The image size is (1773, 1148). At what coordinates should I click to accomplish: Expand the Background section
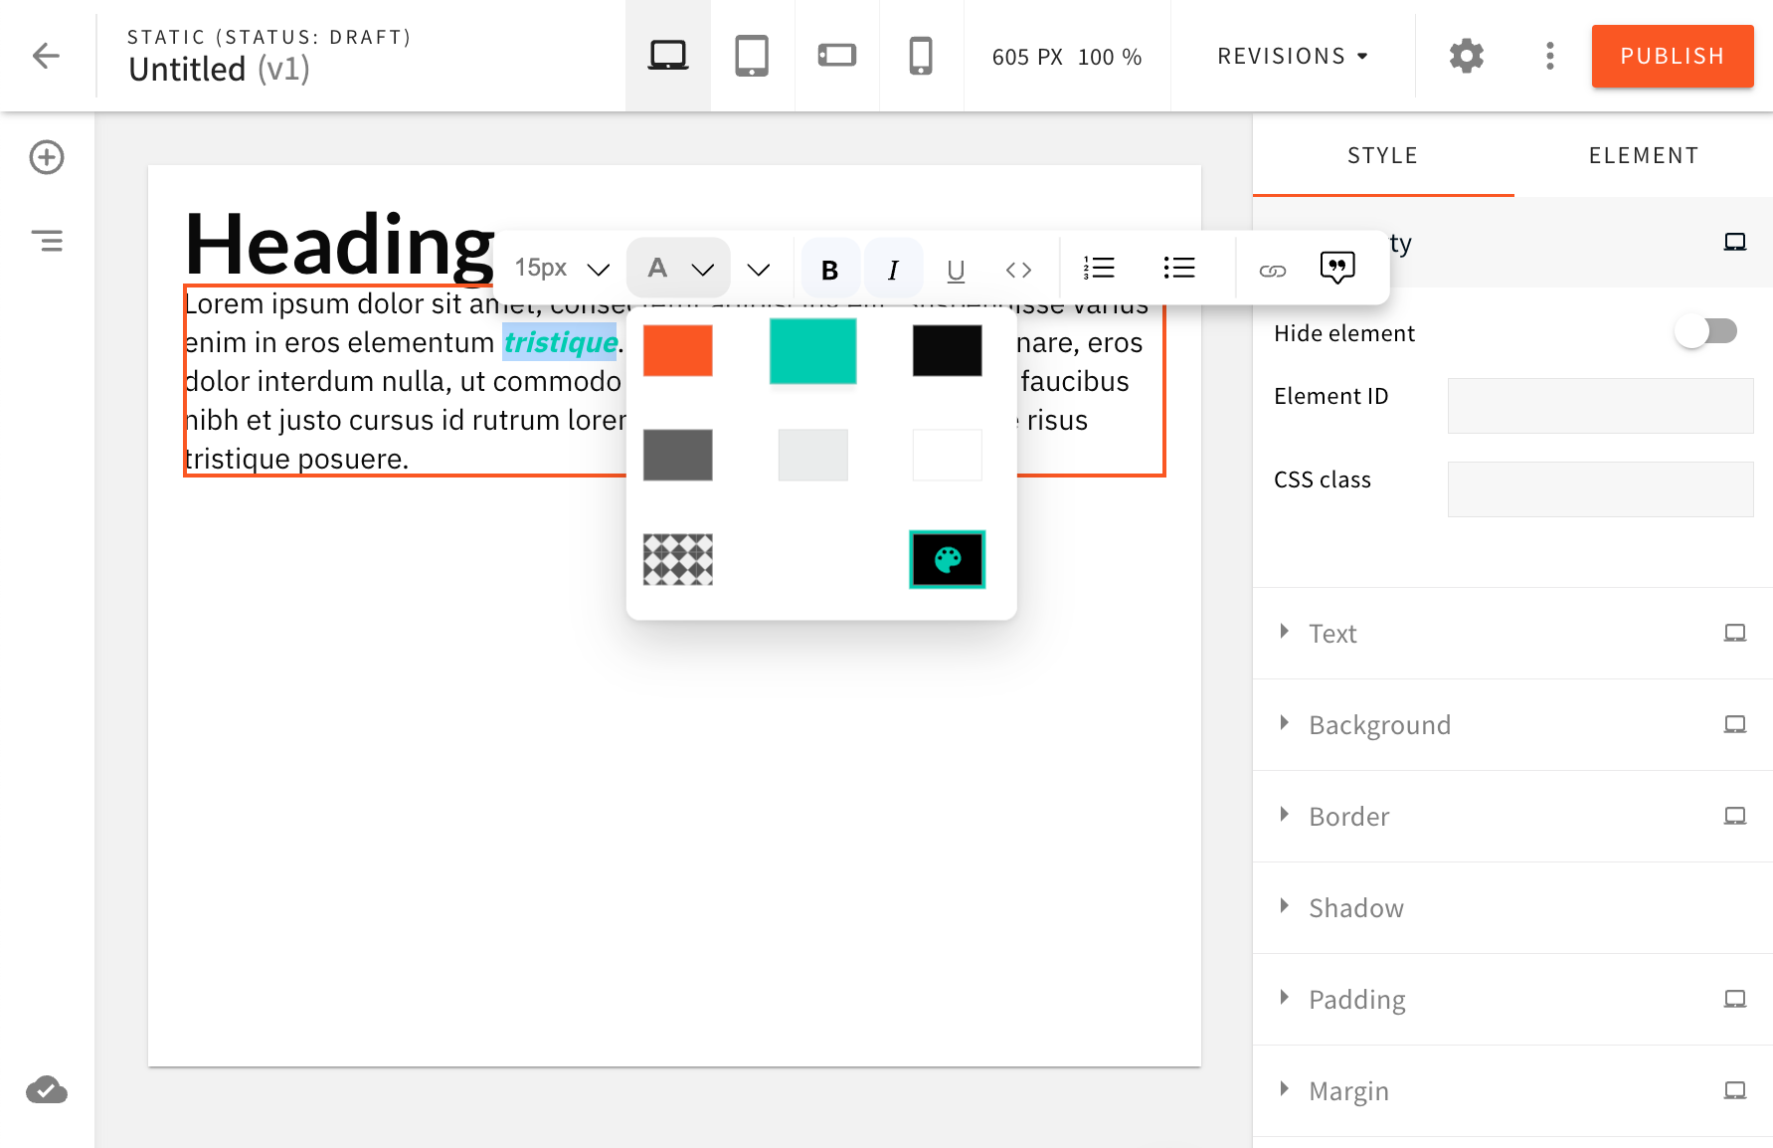click(1379, 724)
